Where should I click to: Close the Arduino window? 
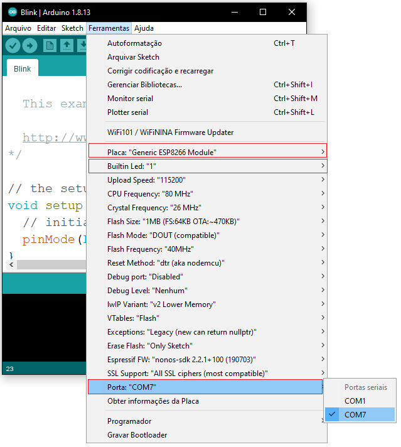[x=292, y=13]
